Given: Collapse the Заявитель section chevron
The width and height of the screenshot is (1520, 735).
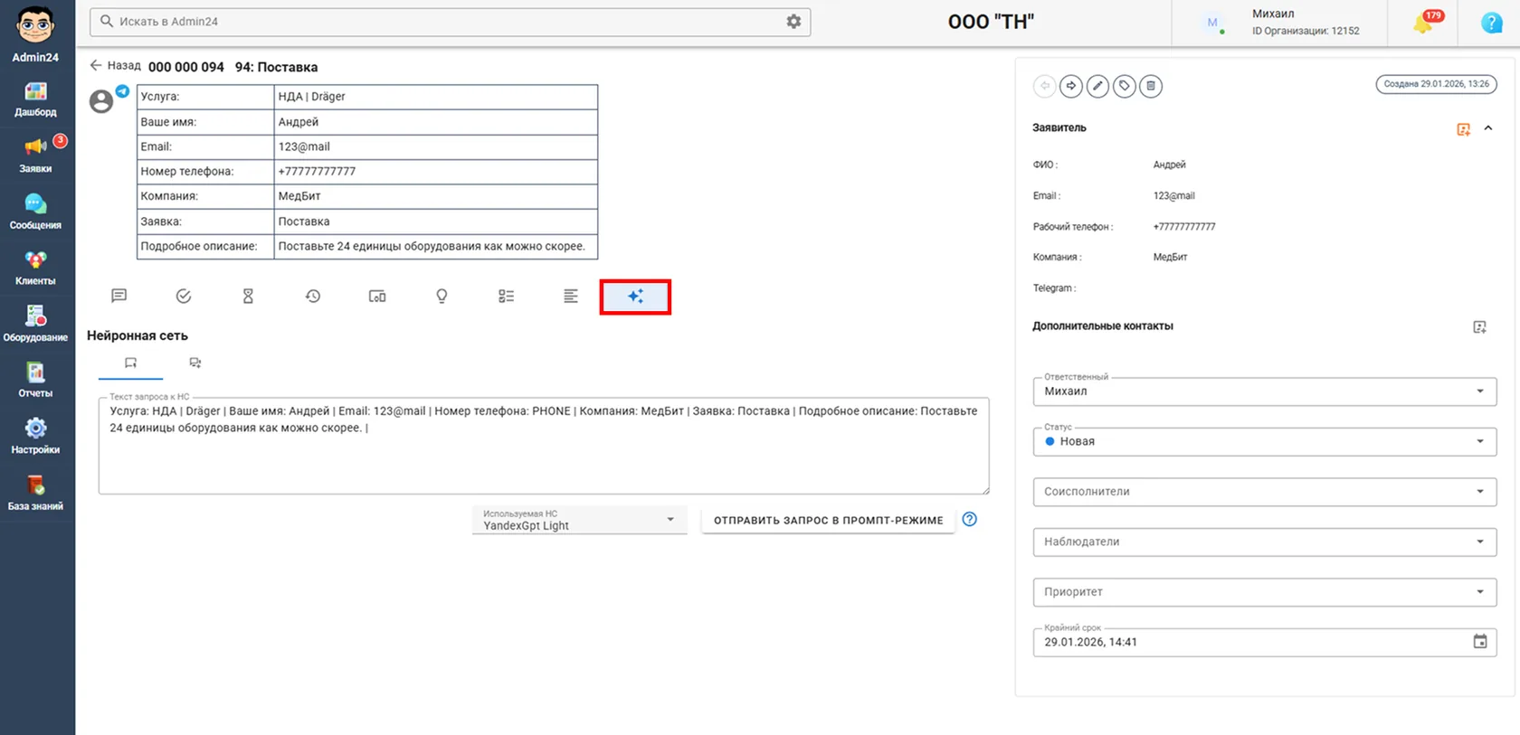Looking at the screenshot, I should click(1488, 128).
